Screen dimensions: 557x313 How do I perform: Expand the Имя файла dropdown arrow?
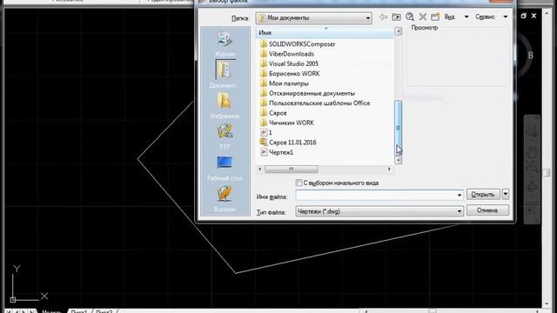click(459, 195)
